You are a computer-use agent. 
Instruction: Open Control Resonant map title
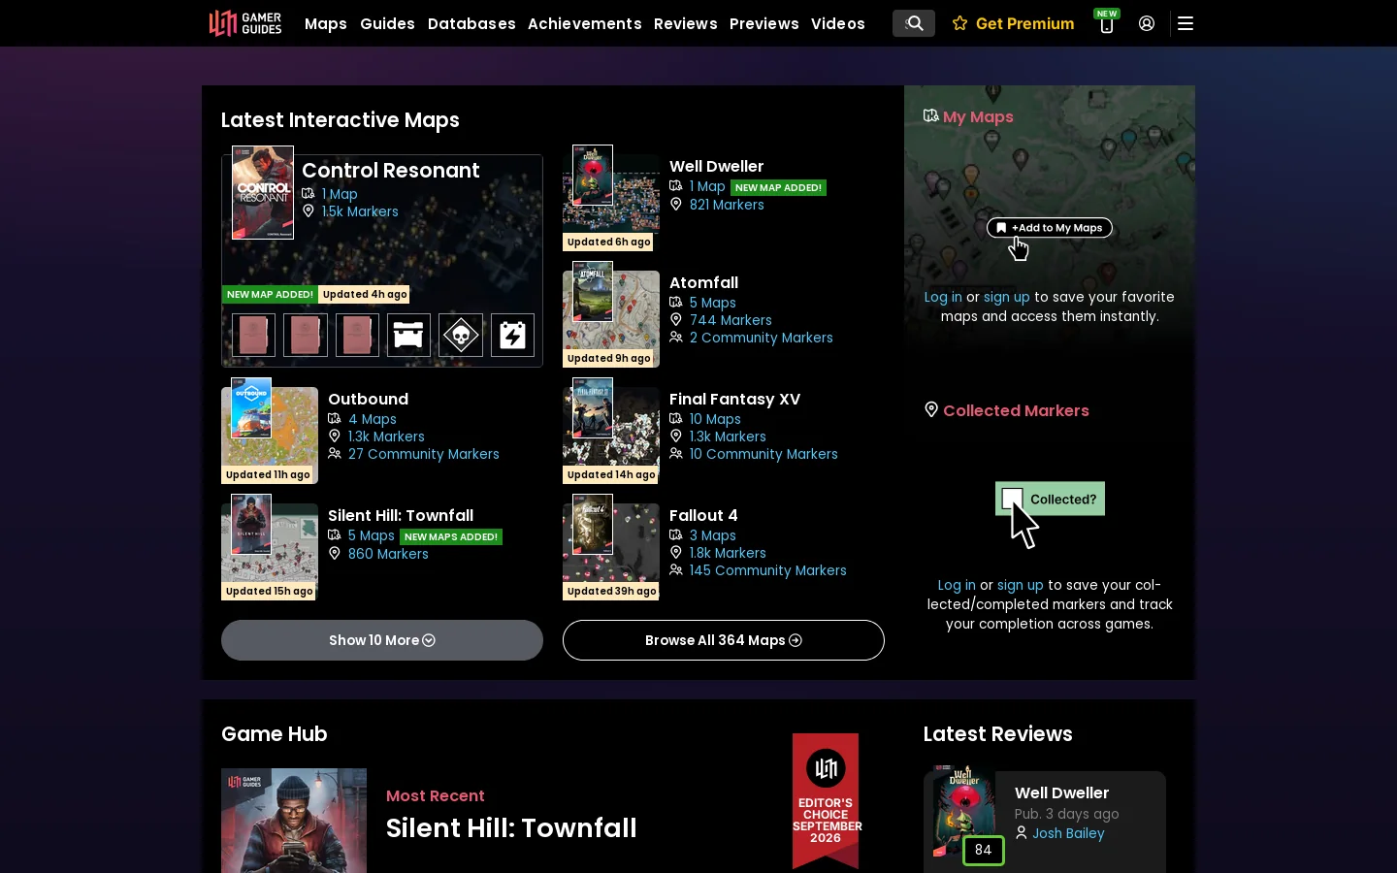tap(391, 171)
